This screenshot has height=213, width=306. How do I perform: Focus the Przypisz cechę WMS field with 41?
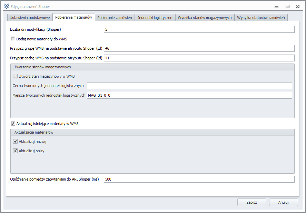199,58
